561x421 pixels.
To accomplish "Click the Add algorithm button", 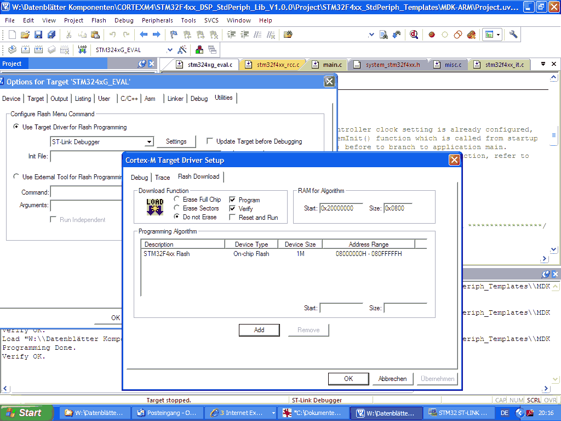I will [x=259, y=330].
